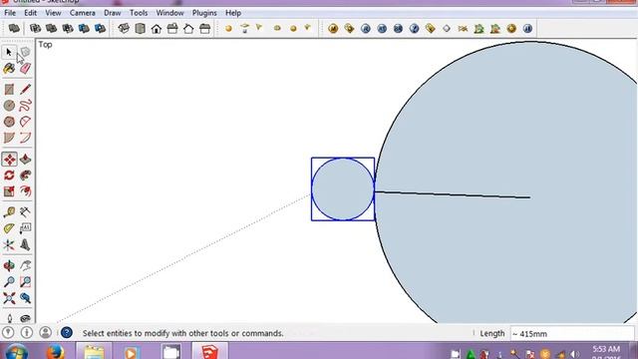Open the Help menu
Image resolution: width=638 pixels, height=359 pixels.
tap(233, 13)
